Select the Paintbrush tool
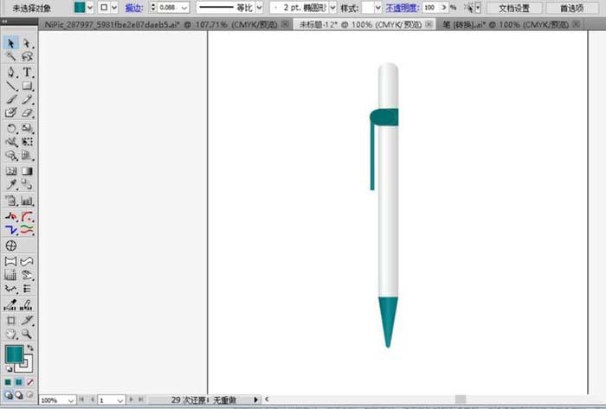The height and width of the screenshot is (409, 606). 10,99
